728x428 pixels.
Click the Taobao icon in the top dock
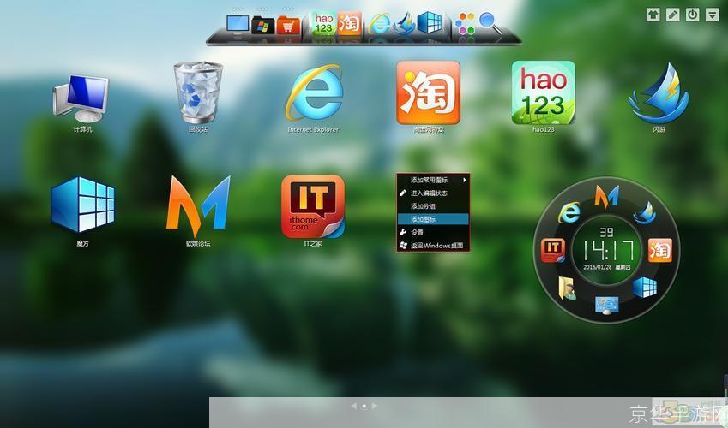[349, 23]
